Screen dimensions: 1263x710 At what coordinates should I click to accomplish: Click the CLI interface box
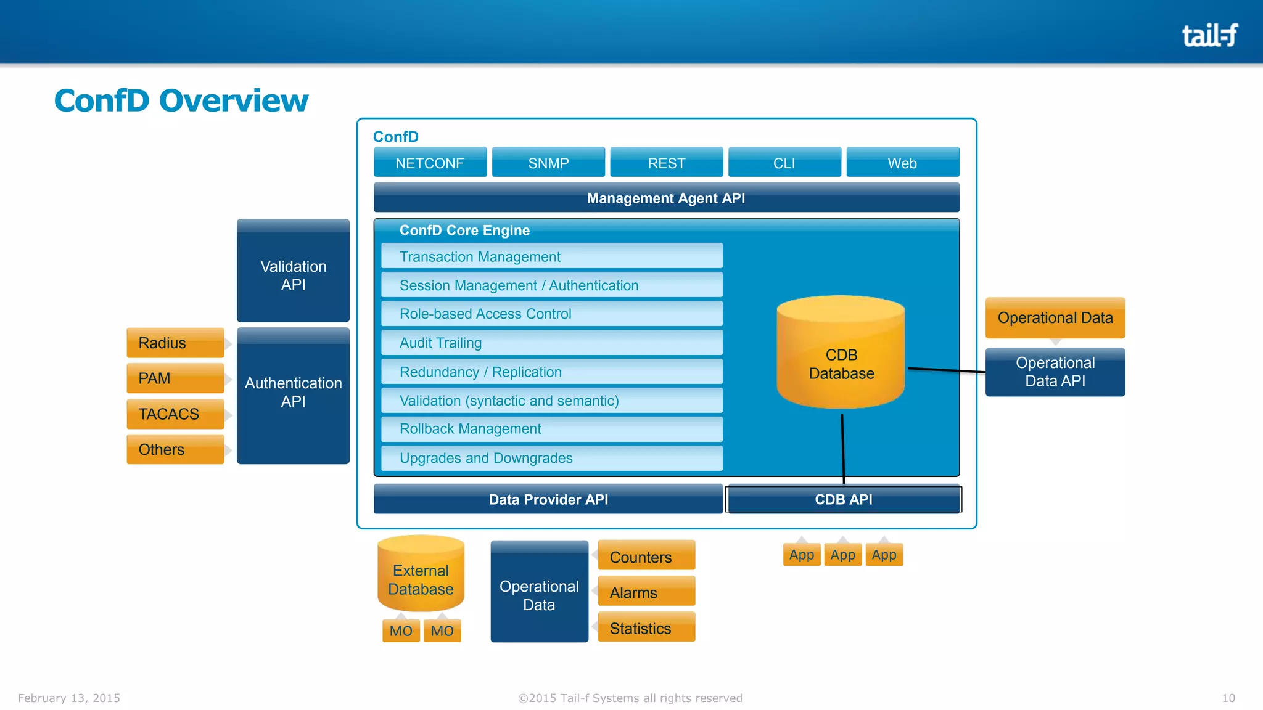pyautogui.click(x=784, y=163)
